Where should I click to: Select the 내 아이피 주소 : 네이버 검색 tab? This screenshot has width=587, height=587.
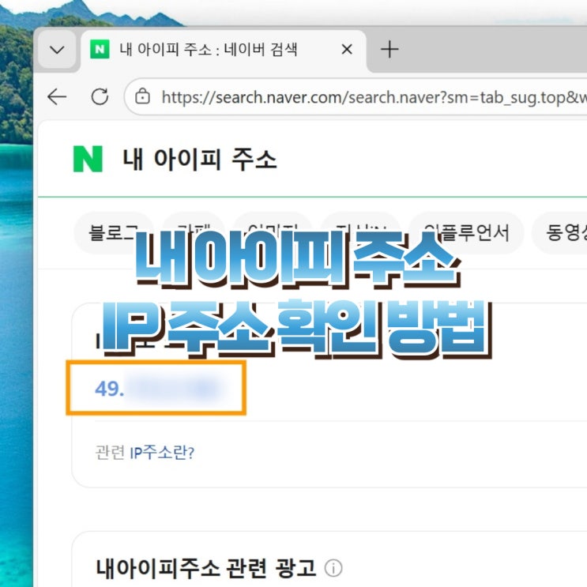(223, 50)
